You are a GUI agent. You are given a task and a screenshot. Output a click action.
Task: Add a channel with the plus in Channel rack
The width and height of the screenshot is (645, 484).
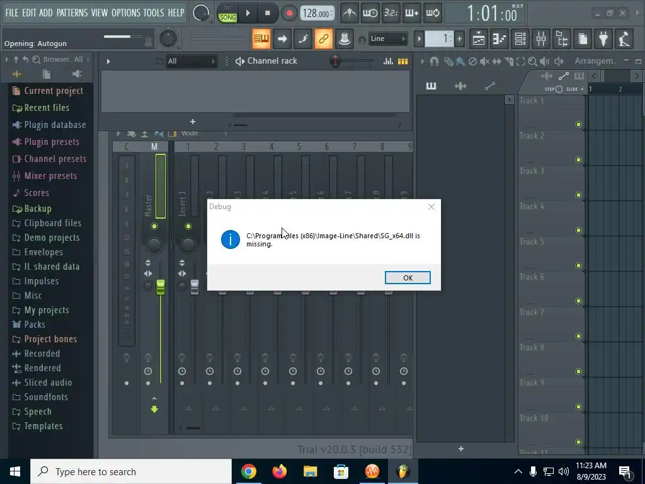(x=193, y=122)
